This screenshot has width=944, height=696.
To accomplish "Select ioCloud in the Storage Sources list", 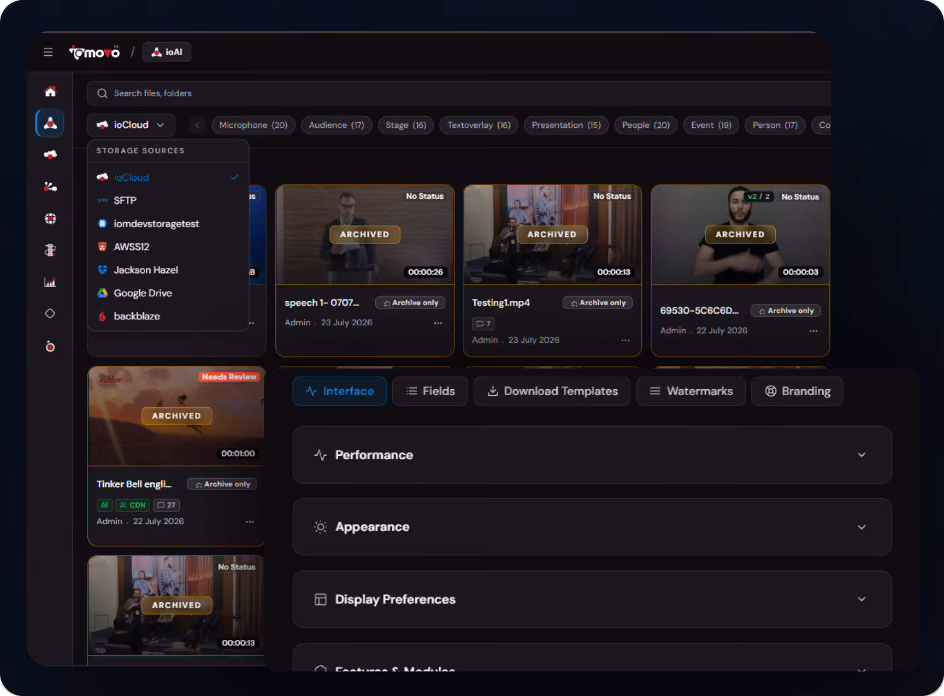I will (x=168, y=177).
